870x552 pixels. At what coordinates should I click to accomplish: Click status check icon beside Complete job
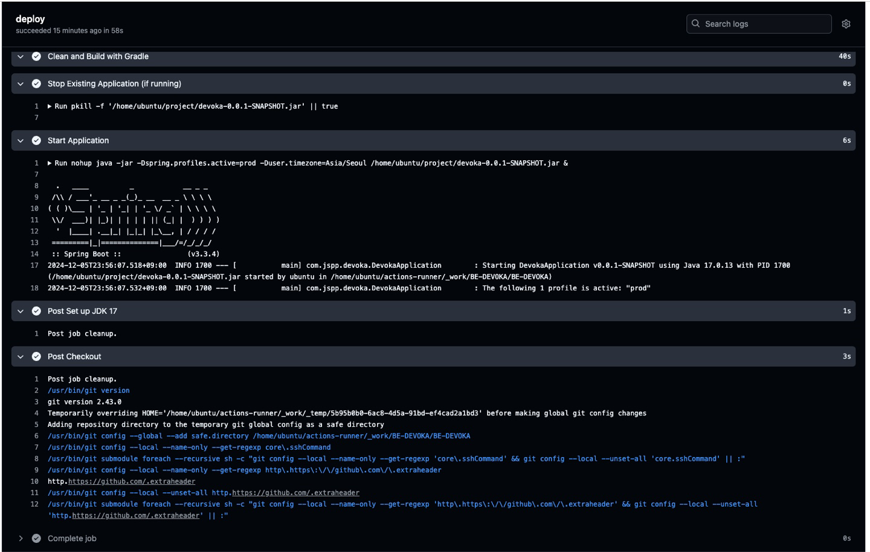[36, 538]
